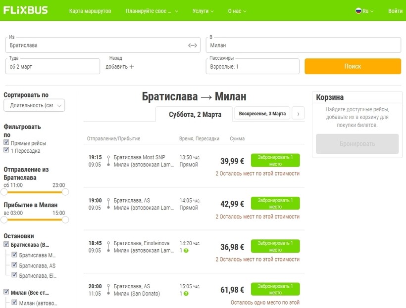The width and height of the screenshot is (406, 308).
Task: Click the plus icon to add return date
Action: click(132, 67)
